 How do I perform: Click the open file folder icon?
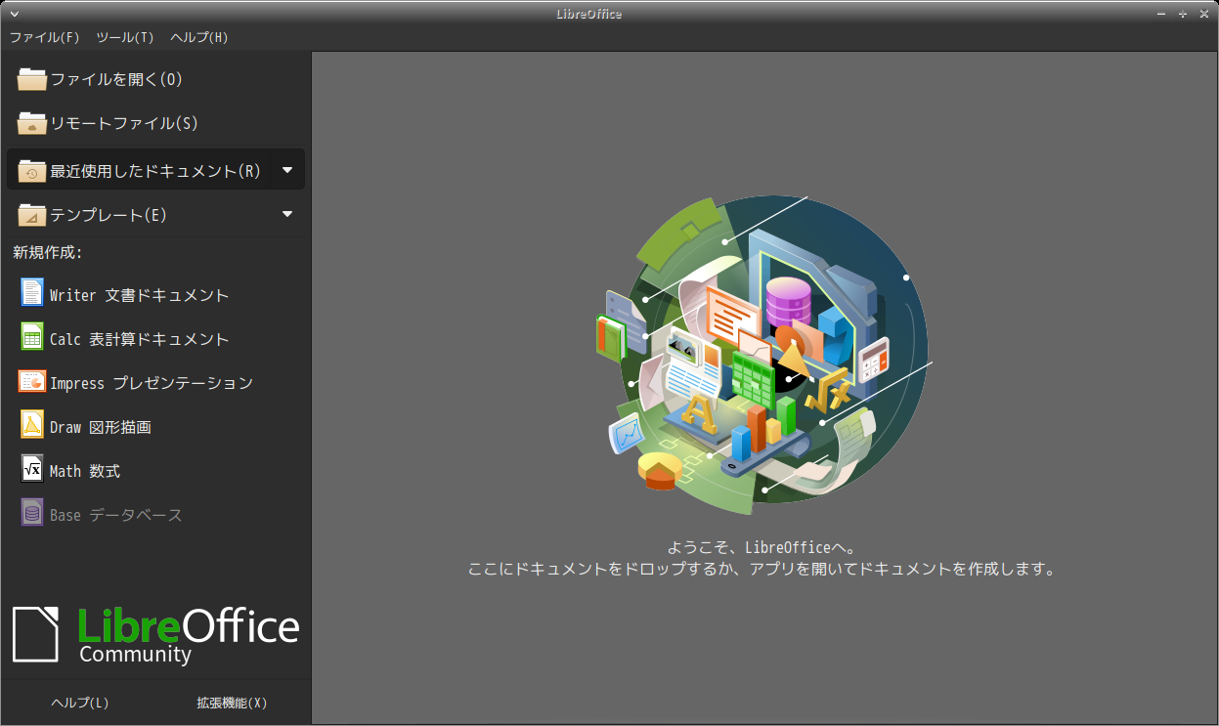click(32, 79)
